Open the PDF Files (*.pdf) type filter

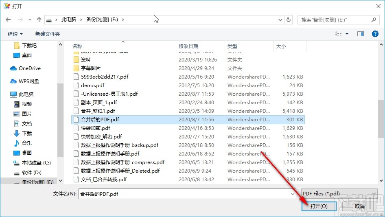pyautogui.click(x=339, y=194)
